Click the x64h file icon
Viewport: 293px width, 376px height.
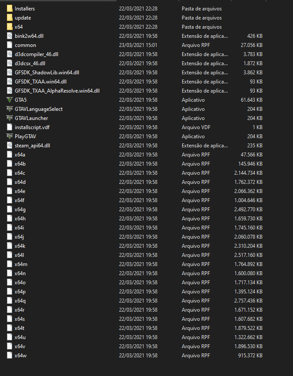click(x=10, y=219)
